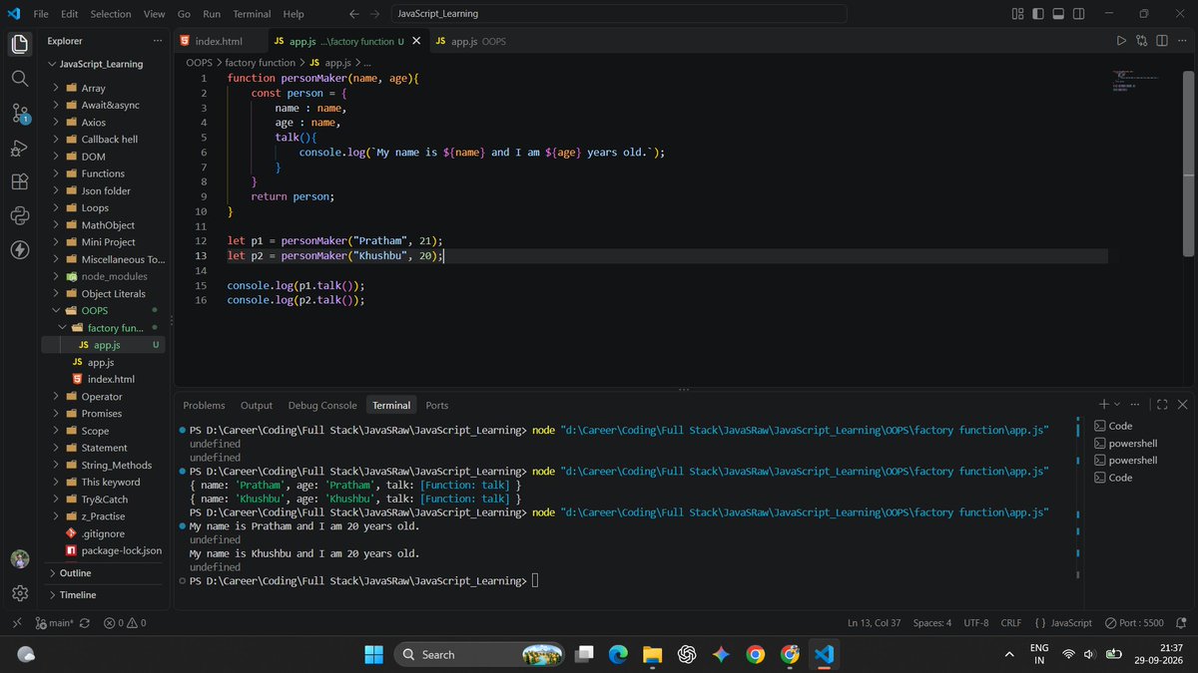Image resolution: width=1198 pixels, height=673 pixels.
Task: Go back using navigation arrow
Action: click(355, 14)
